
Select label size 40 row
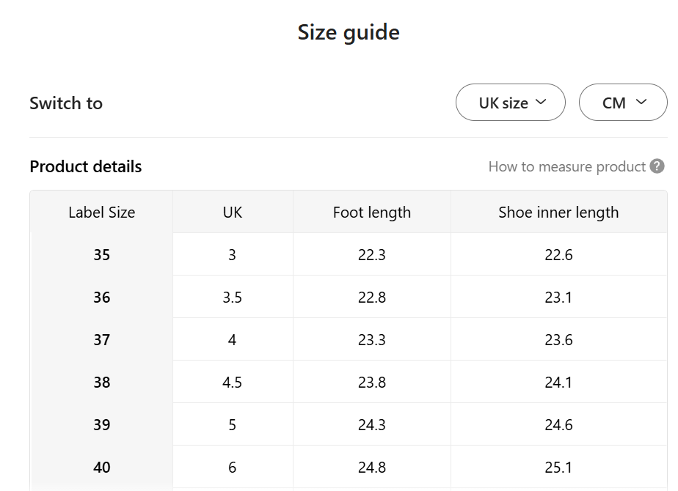pyautogui.click(x=101, y=468)
